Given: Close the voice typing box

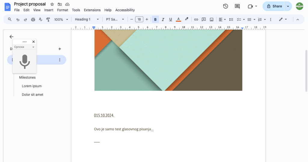Looking at the screenshot, I should (x=34, y=42).
